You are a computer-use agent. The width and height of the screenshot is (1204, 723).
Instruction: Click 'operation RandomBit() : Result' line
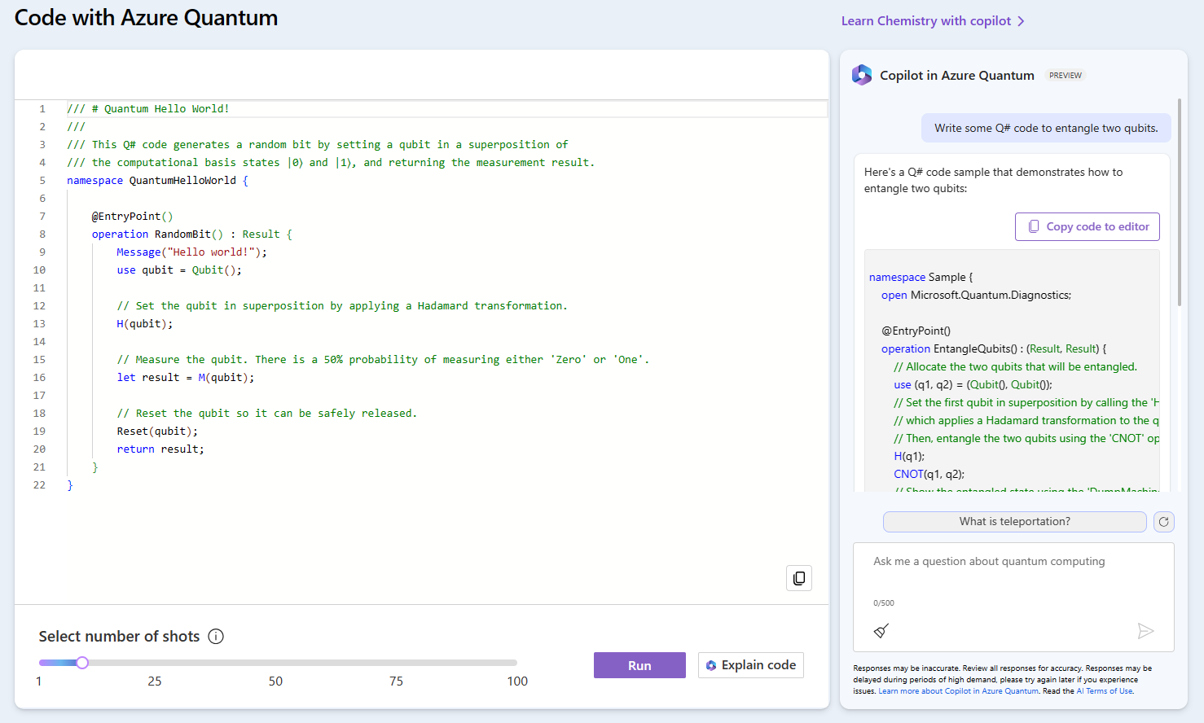tap(191, 234)
